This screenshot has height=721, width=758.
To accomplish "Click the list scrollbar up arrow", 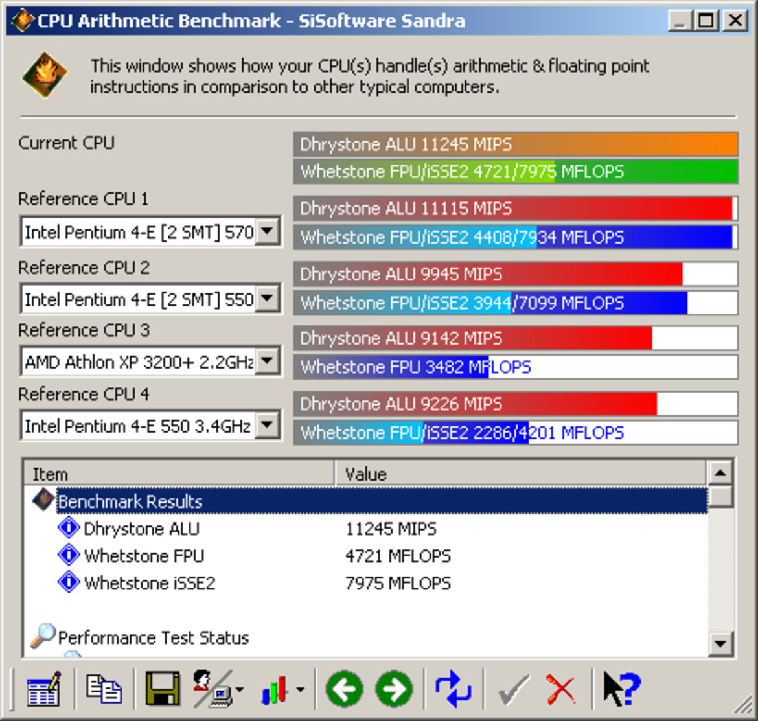I will [x=720, y=473].
